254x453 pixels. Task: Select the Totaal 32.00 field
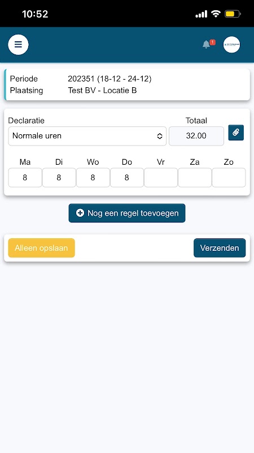[x=196, y=136]
